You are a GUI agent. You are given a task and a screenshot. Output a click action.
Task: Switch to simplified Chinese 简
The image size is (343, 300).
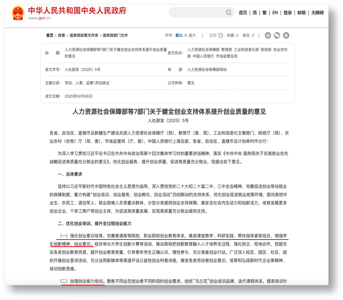pos(255,13)
